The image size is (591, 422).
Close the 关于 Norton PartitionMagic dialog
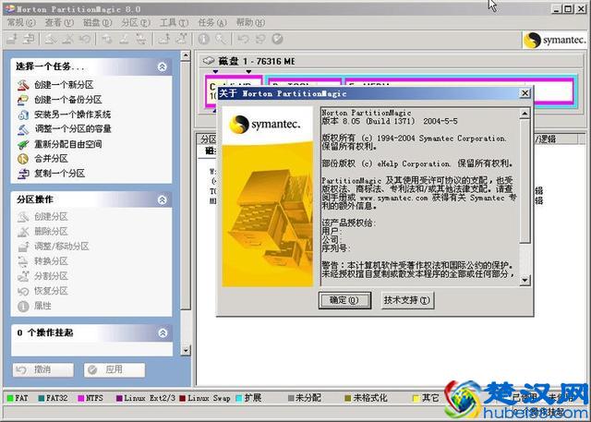pyautogui.click(x=524, y=93)
